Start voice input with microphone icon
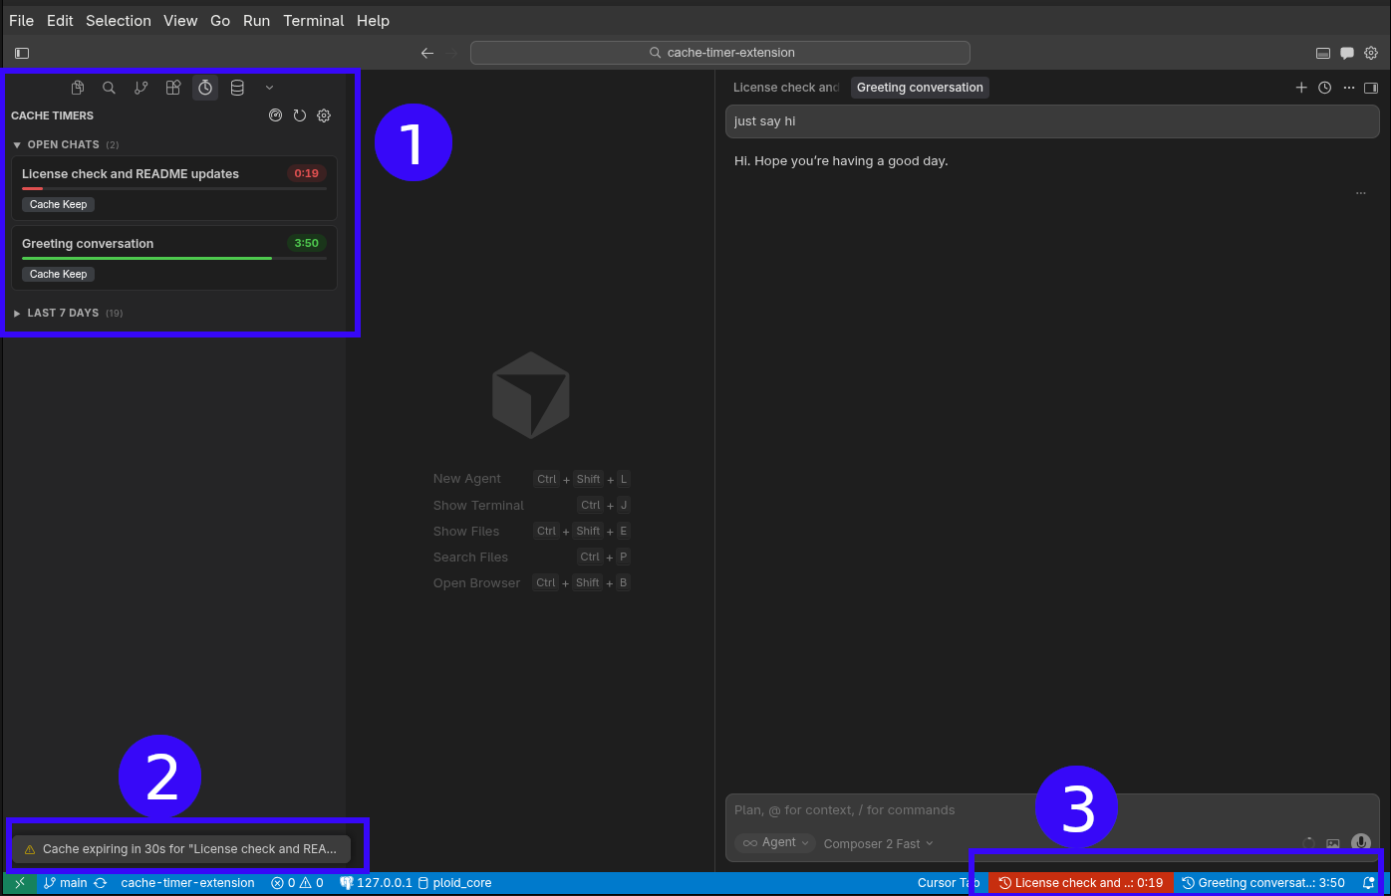 pos(1361,843)
